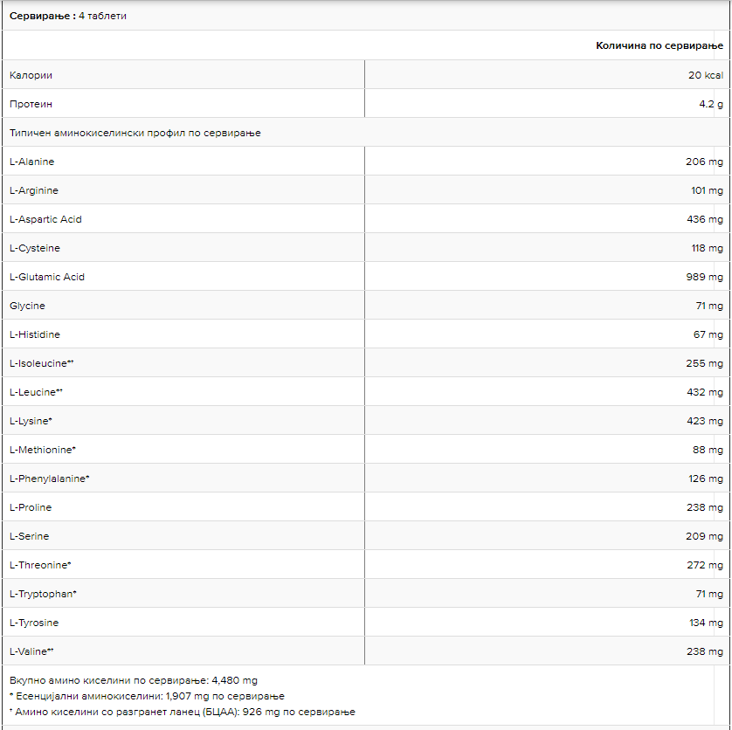
Task: Select the Glycine row label
Action: click(27, 306)
